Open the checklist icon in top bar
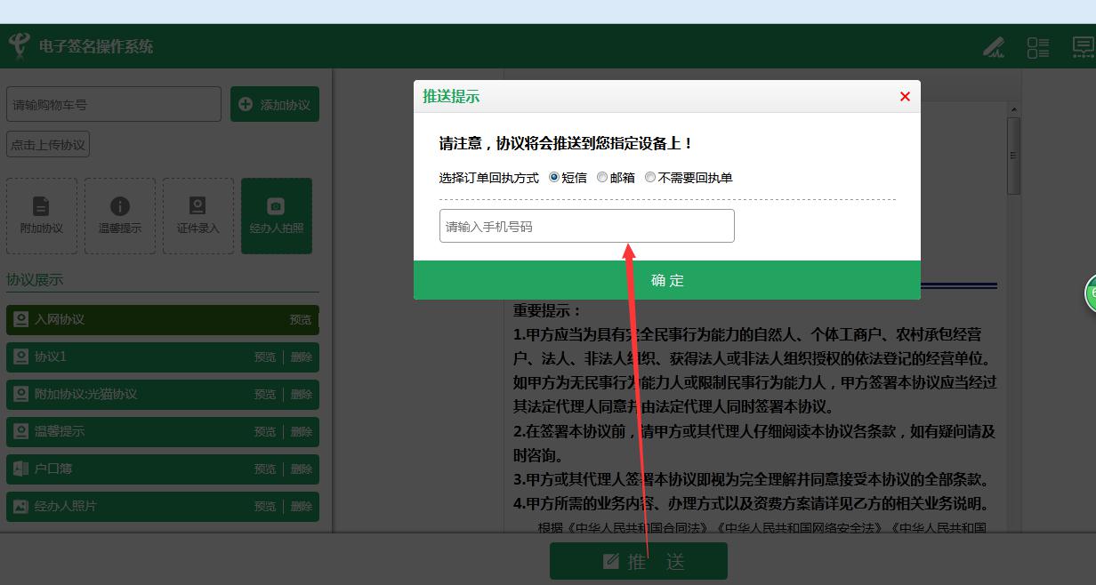The width and height of the screenshot is (1096, 585). [x=1037, y=47]
